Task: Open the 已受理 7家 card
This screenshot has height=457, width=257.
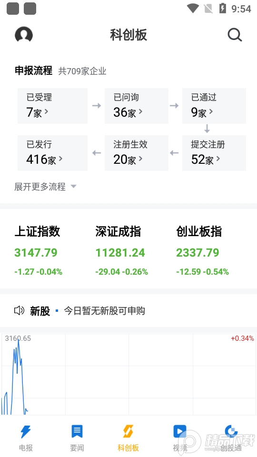Action: click(x=52, y=106)
